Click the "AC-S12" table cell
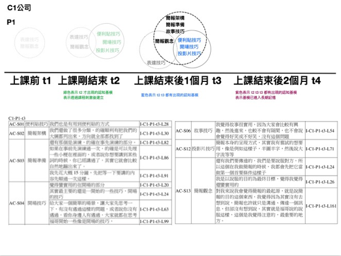341x256 pixels. pos(183,149)
